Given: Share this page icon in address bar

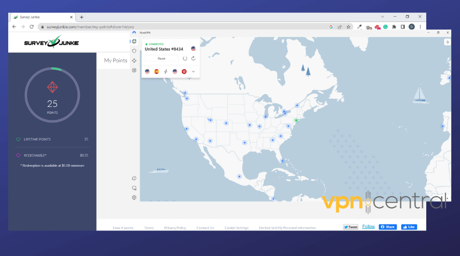Looking at the screenshot, I should (x=340, y=27).
